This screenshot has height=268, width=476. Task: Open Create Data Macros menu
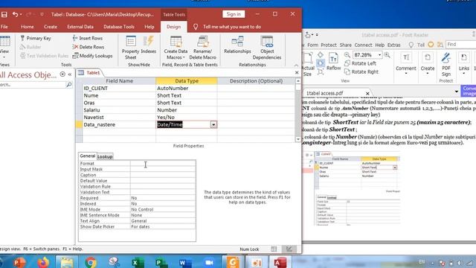(x=176, y=48)
